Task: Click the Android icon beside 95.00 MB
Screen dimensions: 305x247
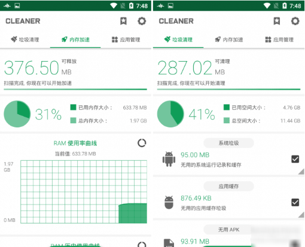Action: (x=169, y=159)
